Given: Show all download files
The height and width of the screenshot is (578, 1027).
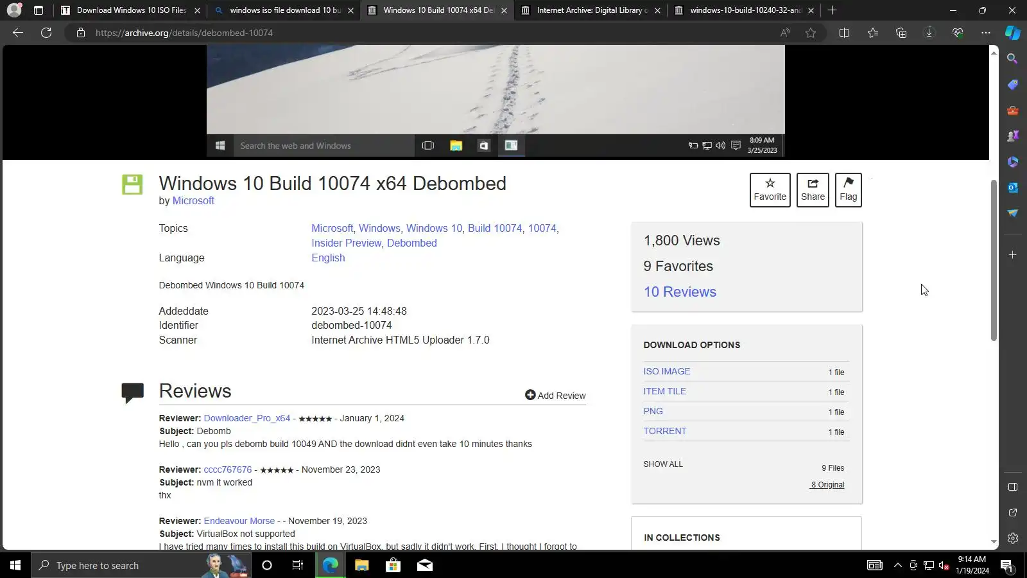Looking at the screenshot, I should 663,464.
